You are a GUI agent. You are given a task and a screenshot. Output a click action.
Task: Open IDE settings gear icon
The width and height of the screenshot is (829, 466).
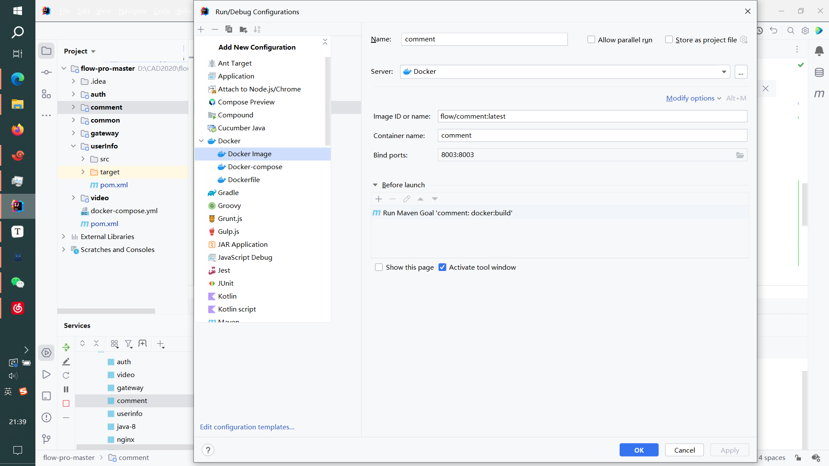(x=805, y=31)
